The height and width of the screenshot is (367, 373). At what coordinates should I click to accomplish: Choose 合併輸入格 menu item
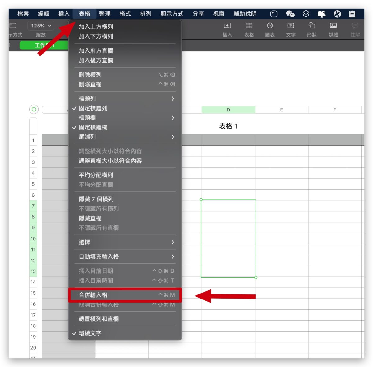coord(125,295)
